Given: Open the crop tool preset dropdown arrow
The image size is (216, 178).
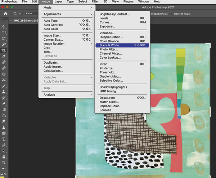Looking at the screenshot, I should point(20,14).
